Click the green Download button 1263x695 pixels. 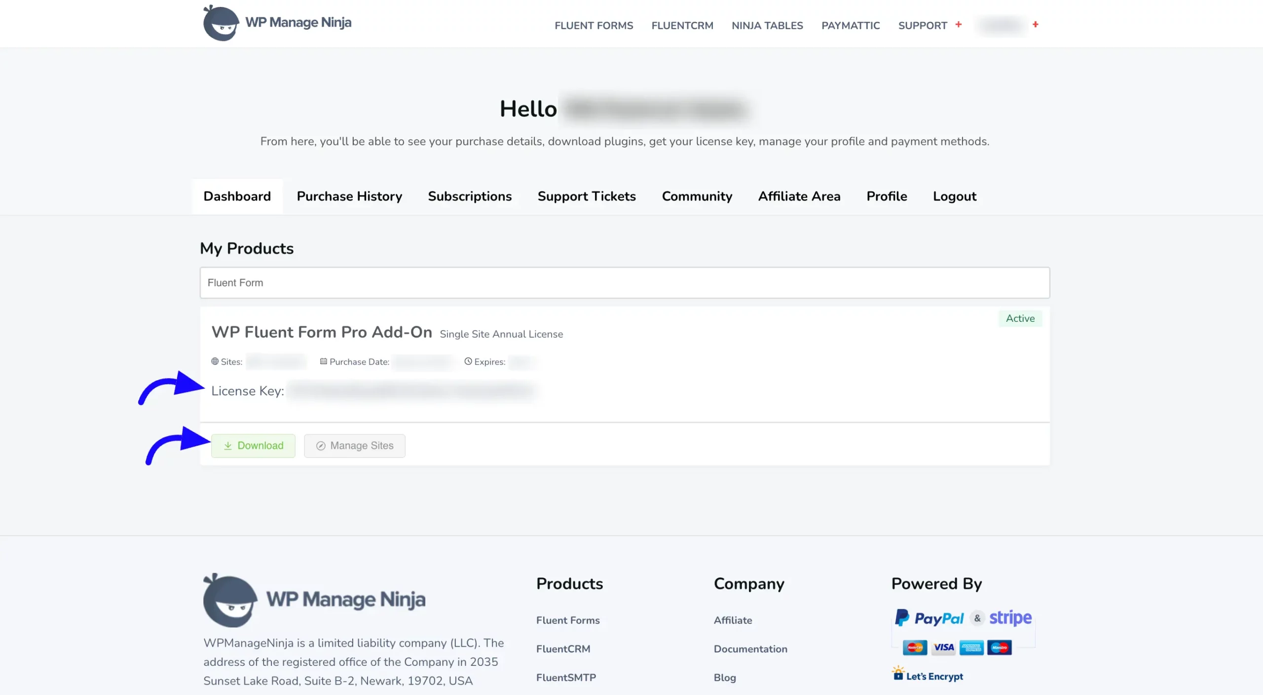(253, 446)
